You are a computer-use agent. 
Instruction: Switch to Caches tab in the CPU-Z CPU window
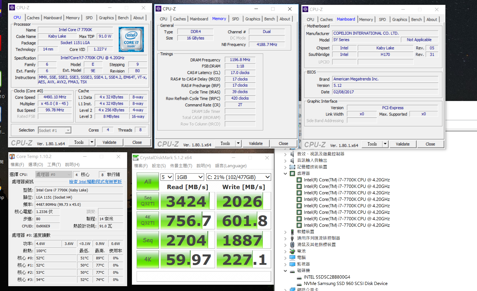33,18
